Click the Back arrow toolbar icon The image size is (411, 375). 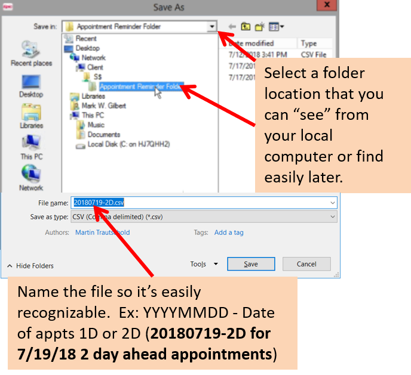coord(232,27)
